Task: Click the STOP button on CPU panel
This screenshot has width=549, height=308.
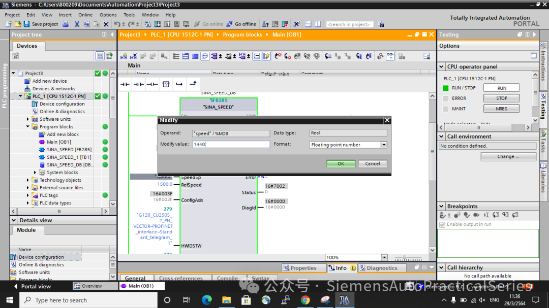Action: (501, 98)
